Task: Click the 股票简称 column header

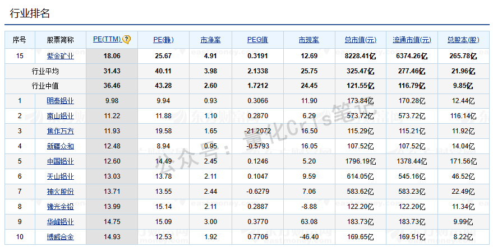Action: (x=61, y=40)
